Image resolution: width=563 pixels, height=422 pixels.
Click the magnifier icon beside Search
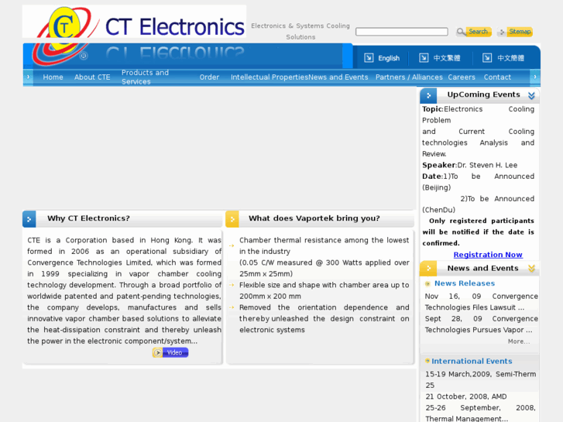[461, 32]
